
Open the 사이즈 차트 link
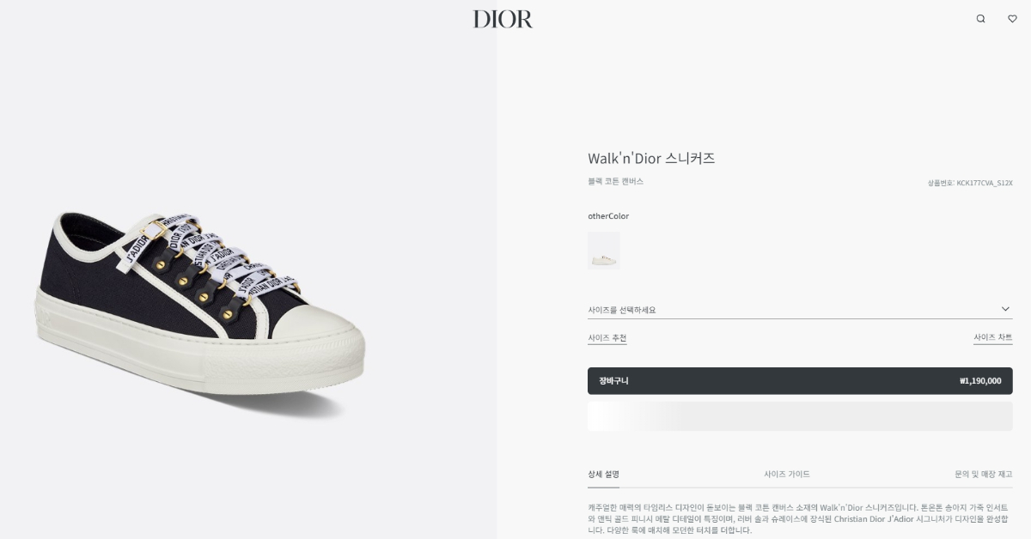tap(992, 338)
